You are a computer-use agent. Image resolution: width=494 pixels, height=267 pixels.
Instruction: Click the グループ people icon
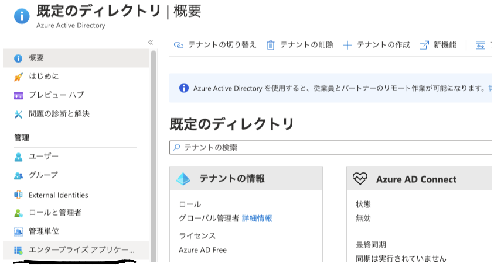click(x=18, y=176)
